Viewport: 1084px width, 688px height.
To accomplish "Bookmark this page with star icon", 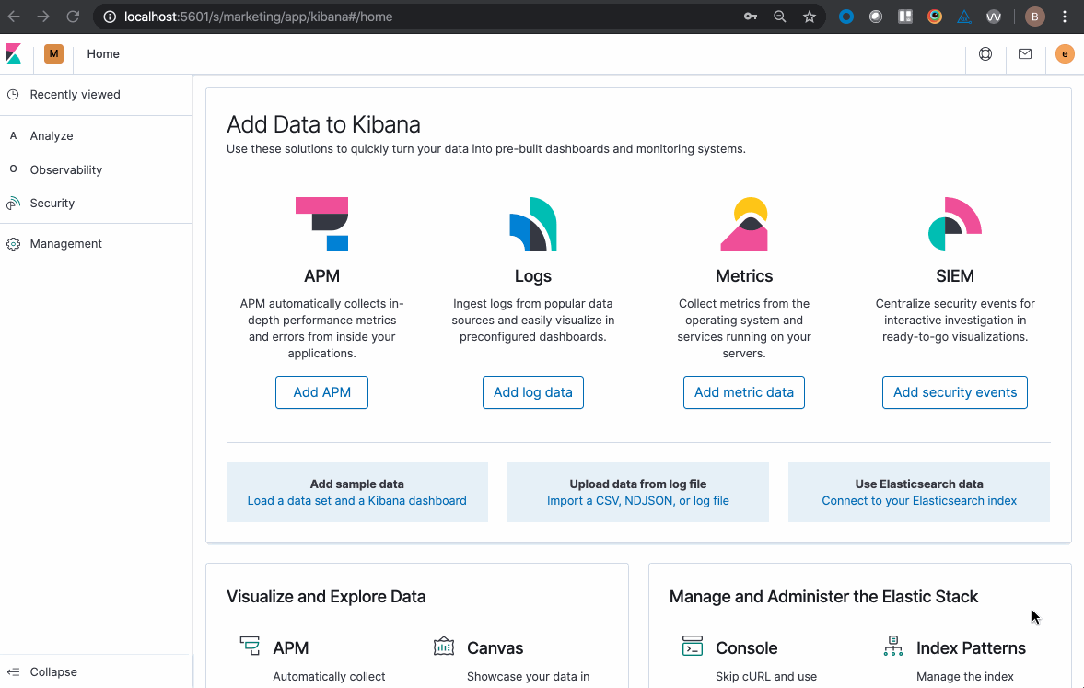I will coord(809,17).
